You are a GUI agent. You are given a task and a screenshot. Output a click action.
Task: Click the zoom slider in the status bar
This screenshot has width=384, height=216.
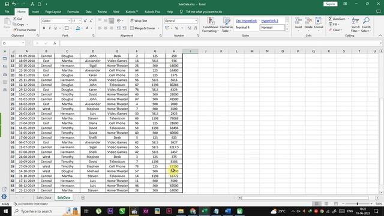click(x=358, y=204)
